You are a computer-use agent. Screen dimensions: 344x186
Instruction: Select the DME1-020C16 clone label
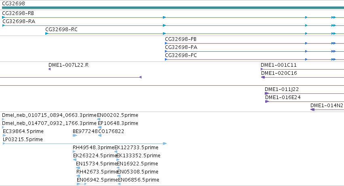tap(279, 73)
